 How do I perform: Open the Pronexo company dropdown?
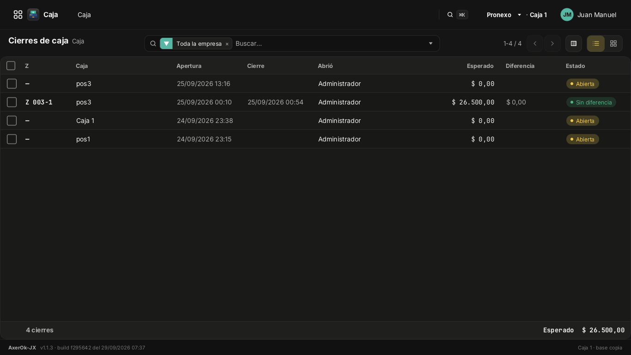click(x=504, y=15)
